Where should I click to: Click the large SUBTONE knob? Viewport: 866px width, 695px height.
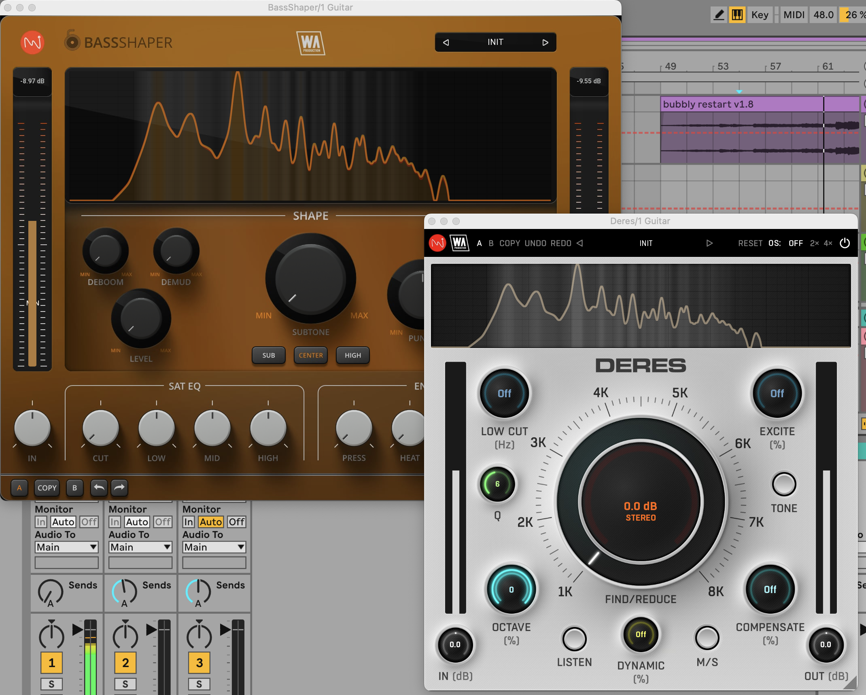[x=310, y=278]
